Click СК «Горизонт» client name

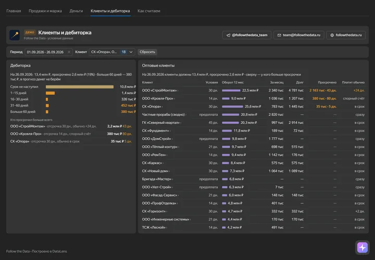point(154,211)
